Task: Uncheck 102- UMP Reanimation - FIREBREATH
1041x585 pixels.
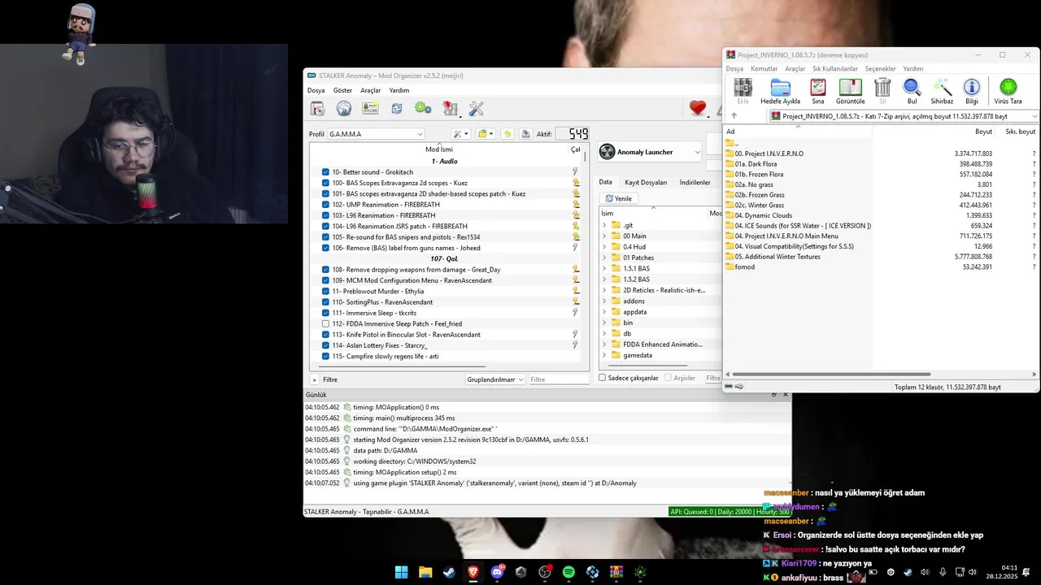Action: click(x=325, y=205)
